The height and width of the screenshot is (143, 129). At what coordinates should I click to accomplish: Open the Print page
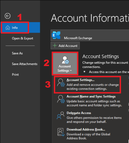[15, 75]
